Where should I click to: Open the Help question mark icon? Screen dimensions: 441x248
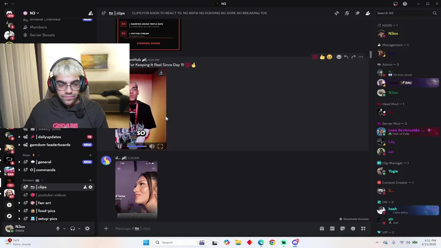[x=405, y=4]
